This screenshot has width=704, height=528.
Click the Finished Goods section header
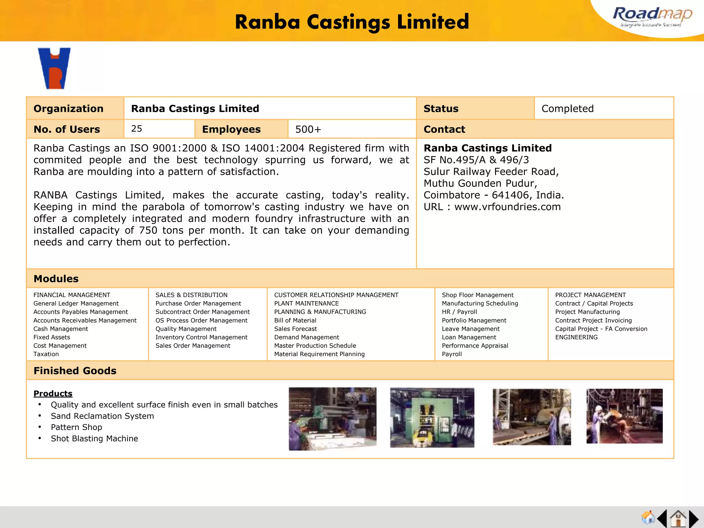tap(350, 371)
